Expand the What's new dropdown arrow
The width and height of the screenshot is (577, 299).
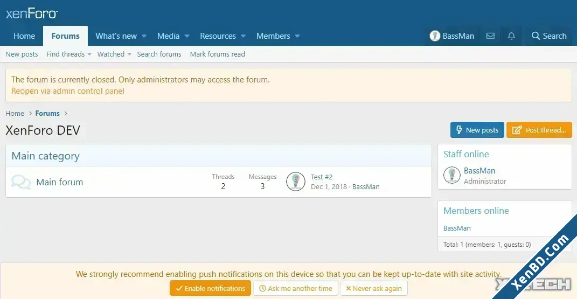[144, 36]
